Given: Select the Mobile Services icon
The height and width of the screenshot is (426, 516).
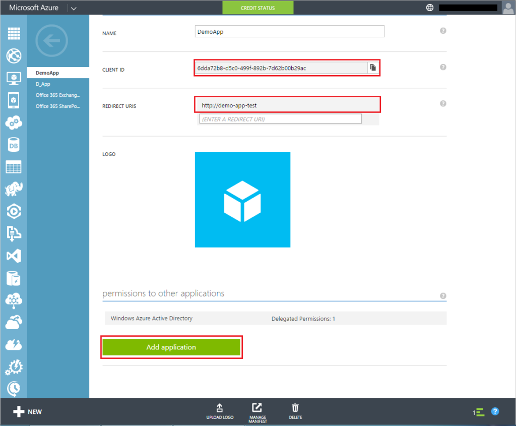Looking at the screenshot, I should [x=14, y=100].
